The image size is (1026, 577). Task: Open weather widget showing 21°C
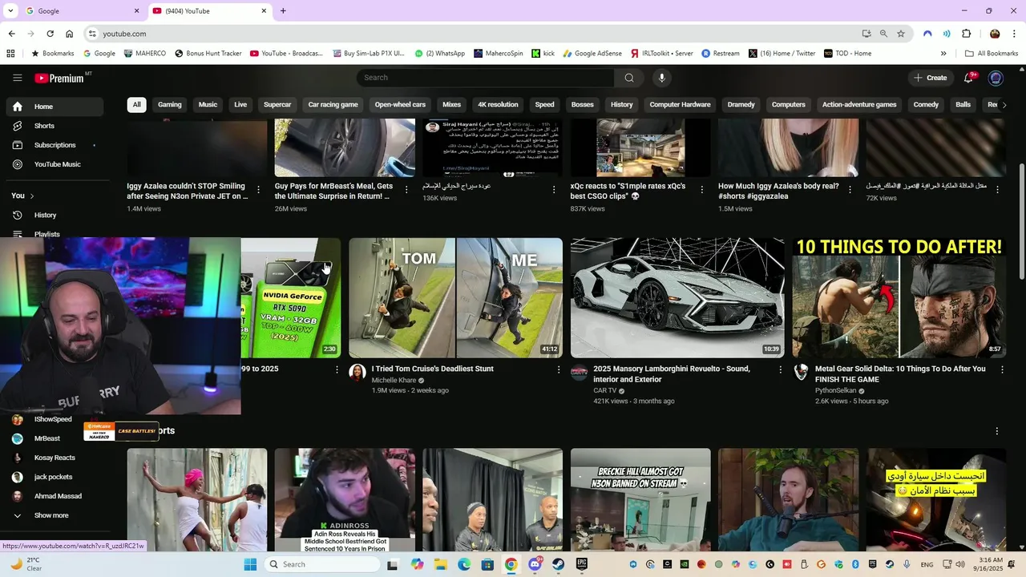(26, 564)
